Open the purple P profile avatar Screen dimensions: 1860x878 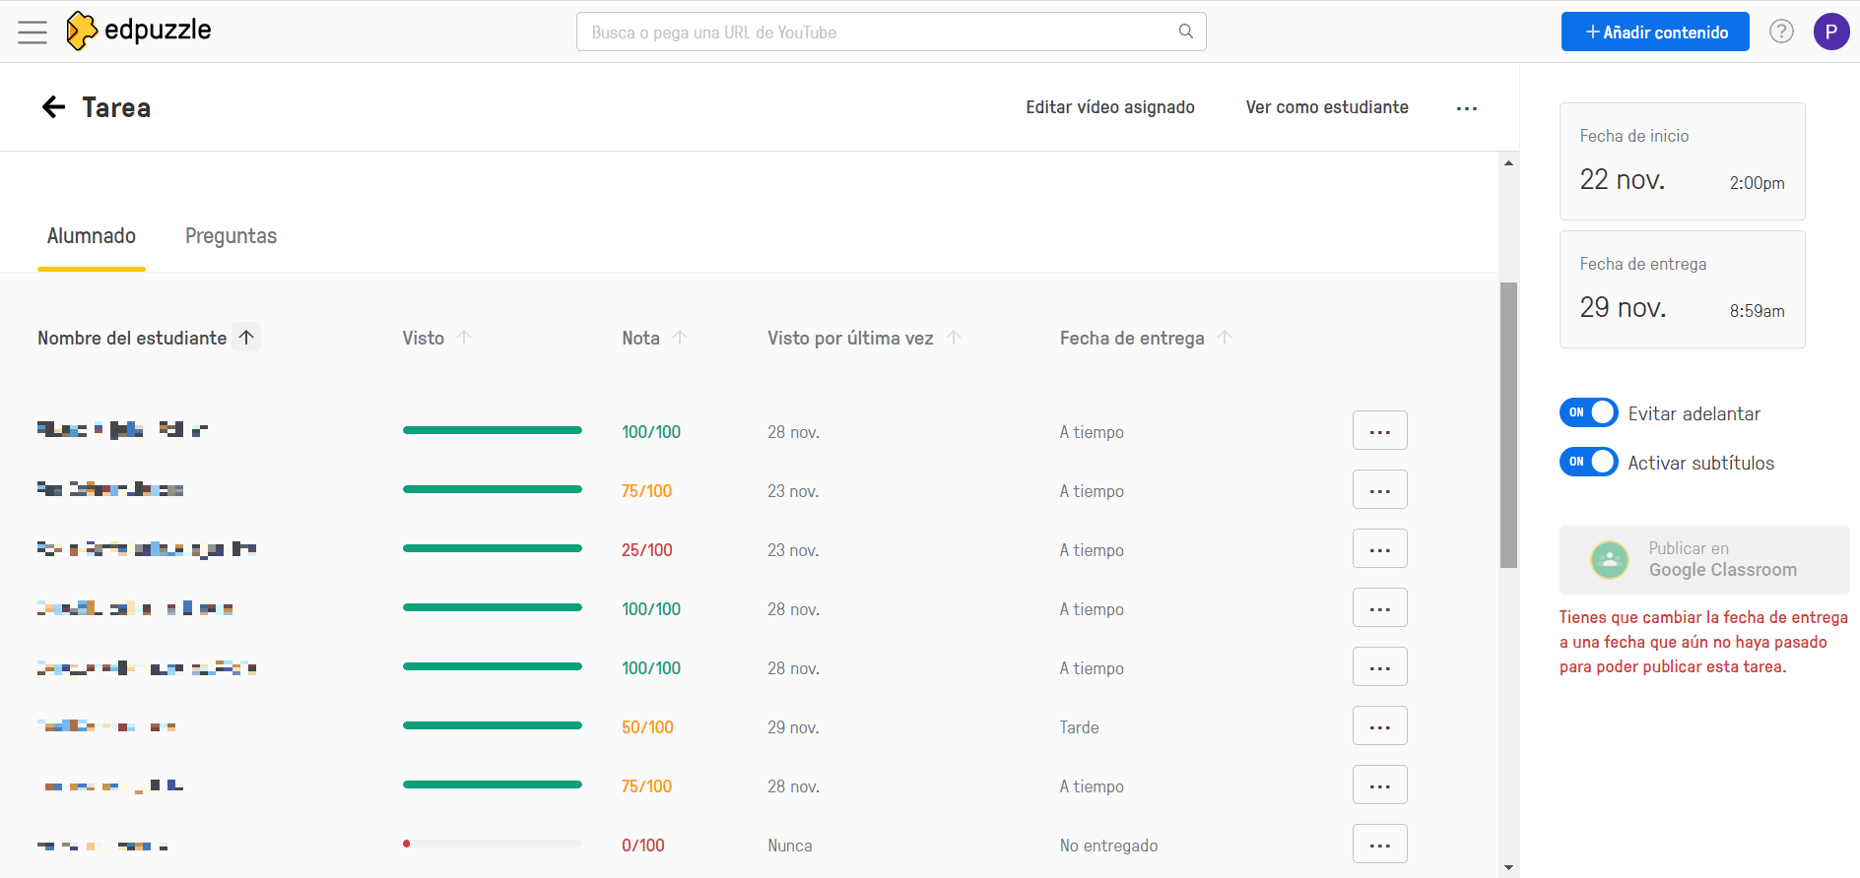tap(1831, 31)
